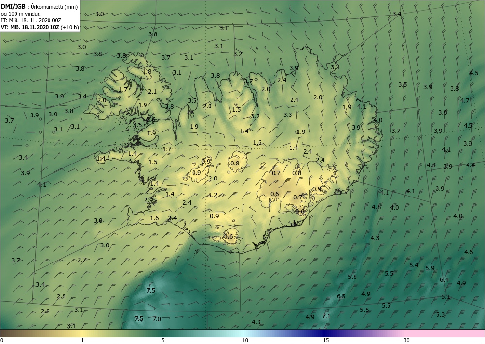Select the map value '4.4'

pyautogui.click(x=470, y=165)
